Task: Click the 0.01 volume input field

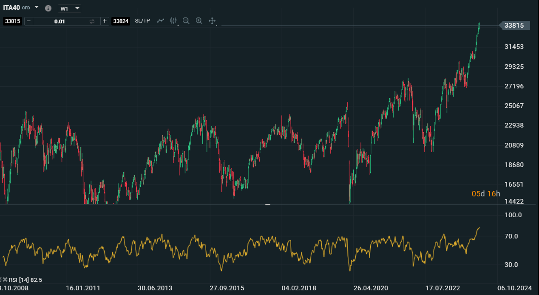Action: pyautogui.click(x=60, y=21)
